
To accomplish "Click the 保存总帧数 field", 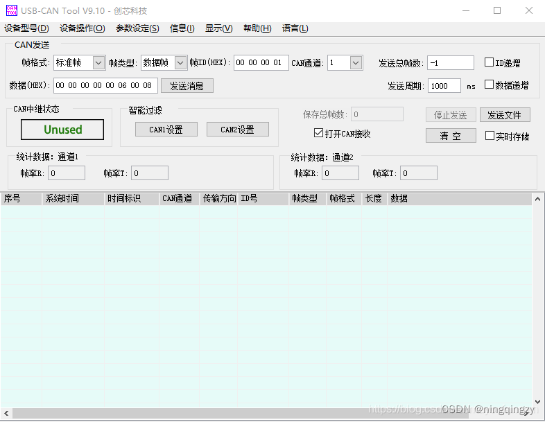I will (x=377, y=114).
